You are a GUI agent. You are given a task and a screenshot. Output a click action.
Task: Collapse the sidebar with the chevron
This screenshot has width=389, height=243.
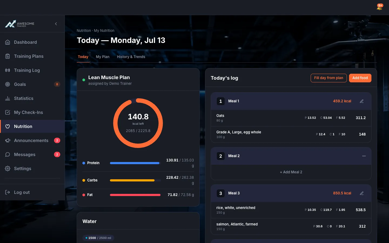point(56,24)
